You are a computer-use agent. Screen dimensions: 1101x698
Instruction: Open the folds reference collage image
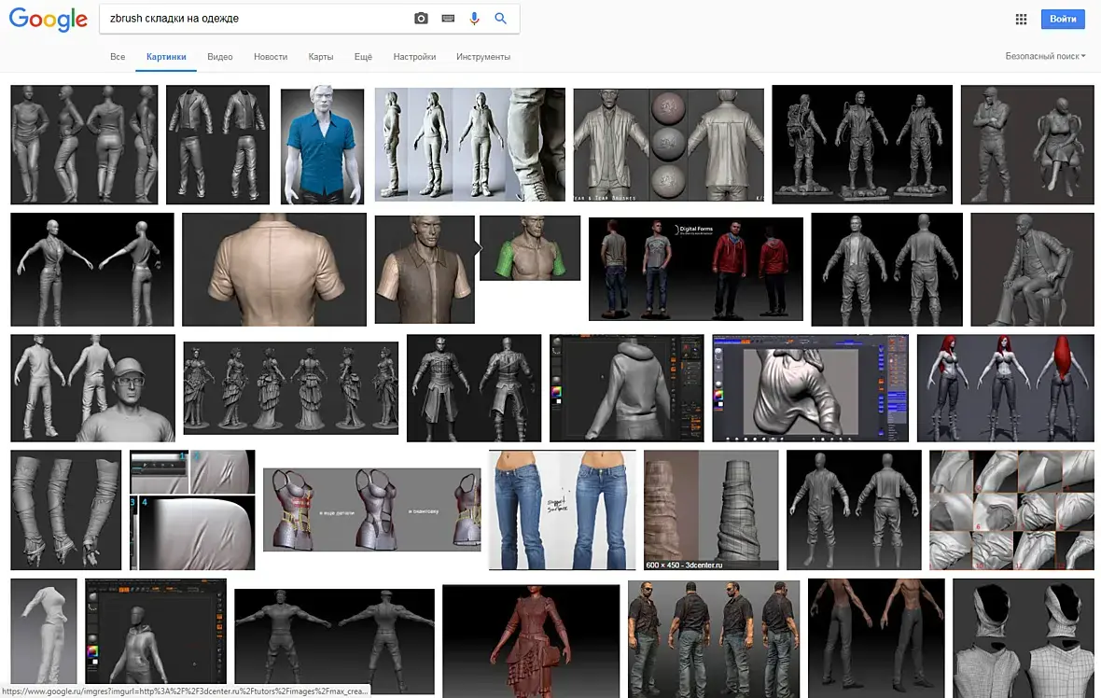[1011, 510]
